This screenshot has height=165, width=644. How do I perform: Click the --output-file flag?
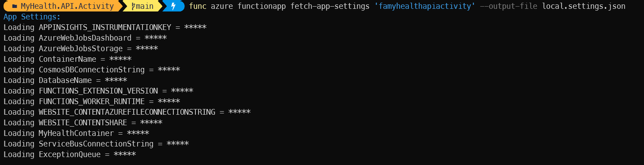509,6
